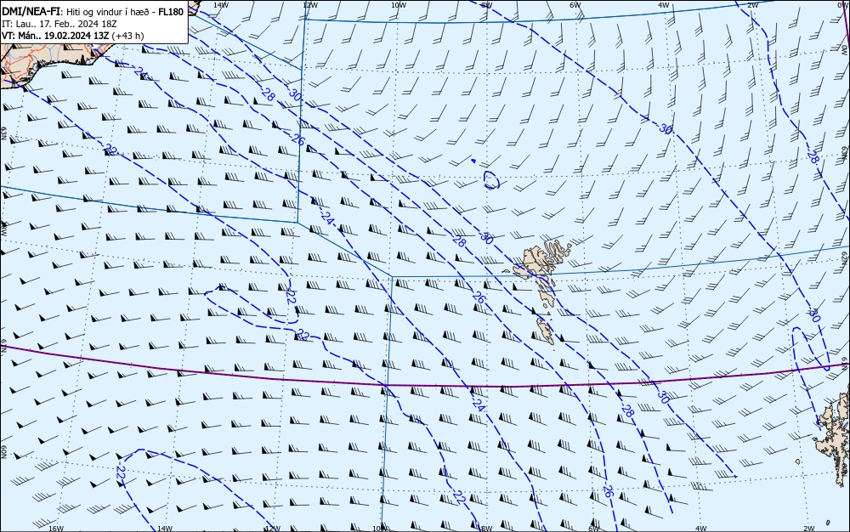Screen dimensions: 850x532
Task: Click the 'Hiti og vindur í hæð' title text
Action: click(107, 12)
